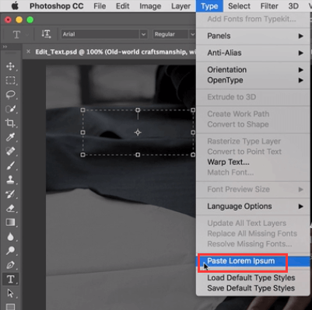Open the Filter menu
This screenshot has height=310, width=312.
click(269, 6)
